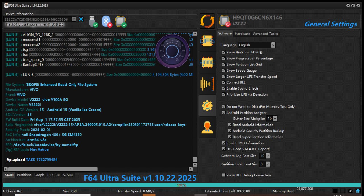Image resolution: width=364 pixels, height=196 pixels.
Task: Open the EMMC panel icon
Action: click(207, 63)
